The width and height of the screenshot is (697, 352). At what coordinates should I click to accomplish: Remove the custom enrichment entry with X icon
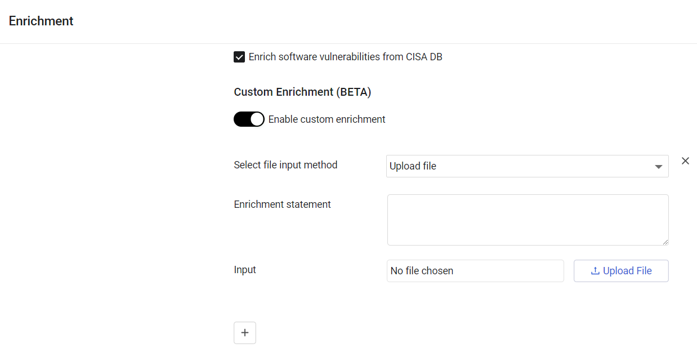[x=685, y=161]
